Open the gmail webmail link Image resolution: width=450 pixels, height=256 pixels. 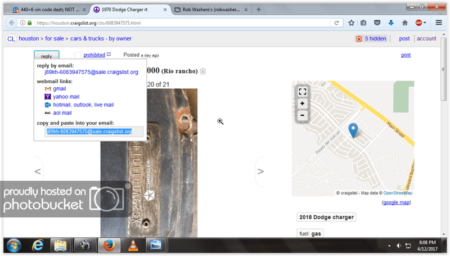pyautogui.click(x=60, y=89)
